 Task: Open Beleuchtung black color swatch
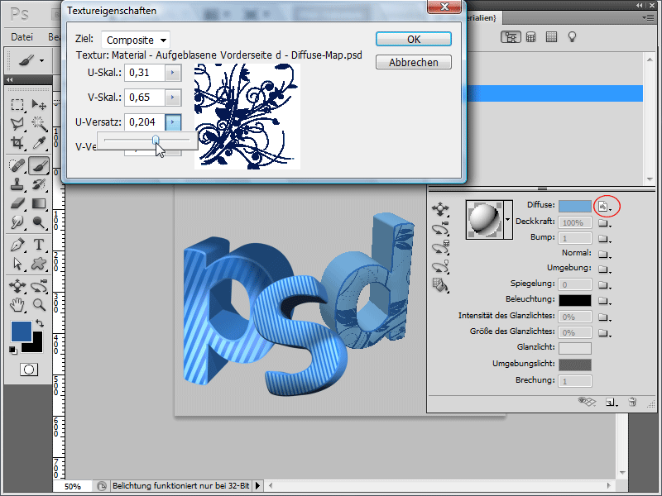(x=574, y=300)
